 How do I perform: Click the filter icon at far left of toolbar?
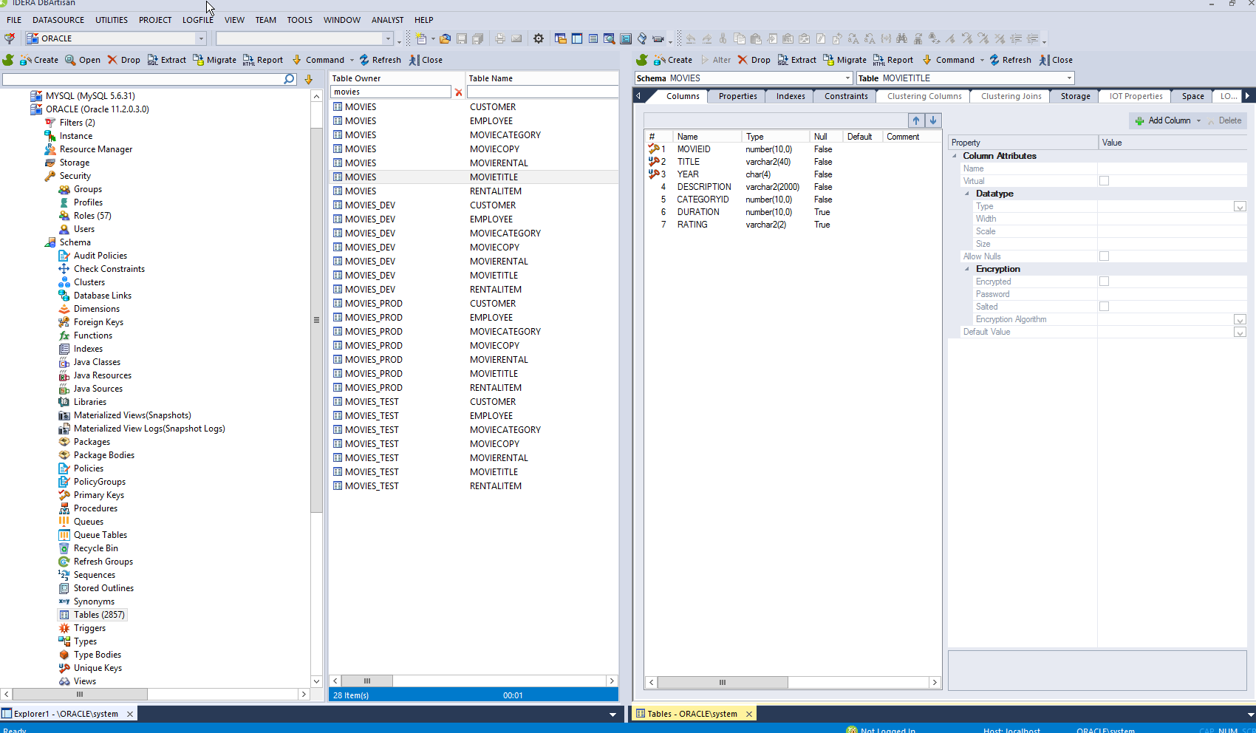[10, 38]
